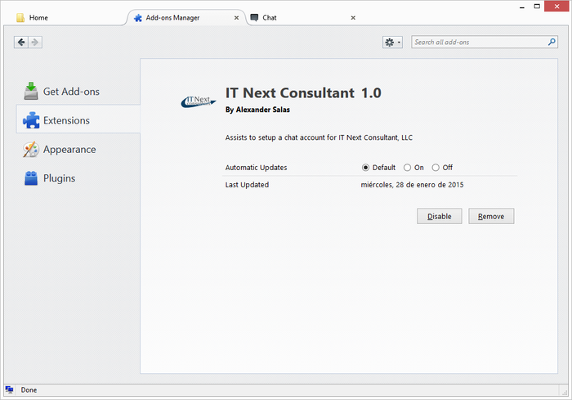Go forward with the right arrow button
572x400 pixels.
pyautogui.click(x=35, y=43)
